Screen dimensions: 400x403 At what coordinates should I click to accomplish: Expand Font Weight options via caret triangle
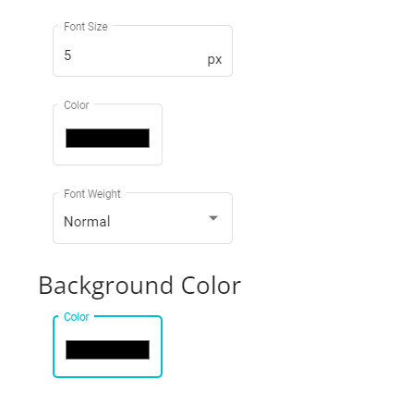pyautogui.click(x=213, y=218)
